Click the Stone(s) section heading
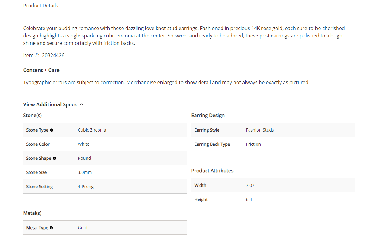Image resolution: width=371 pixels, height=236 pixels. (x=32, y=116)
